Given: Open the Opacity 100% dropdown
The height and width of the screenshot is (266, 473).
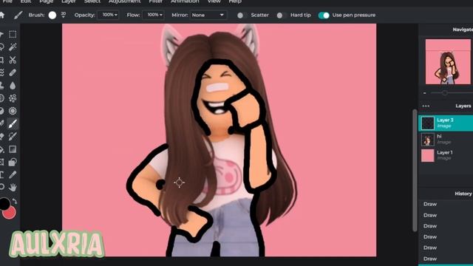Looking at the screenshot, I should click(108, 15).
